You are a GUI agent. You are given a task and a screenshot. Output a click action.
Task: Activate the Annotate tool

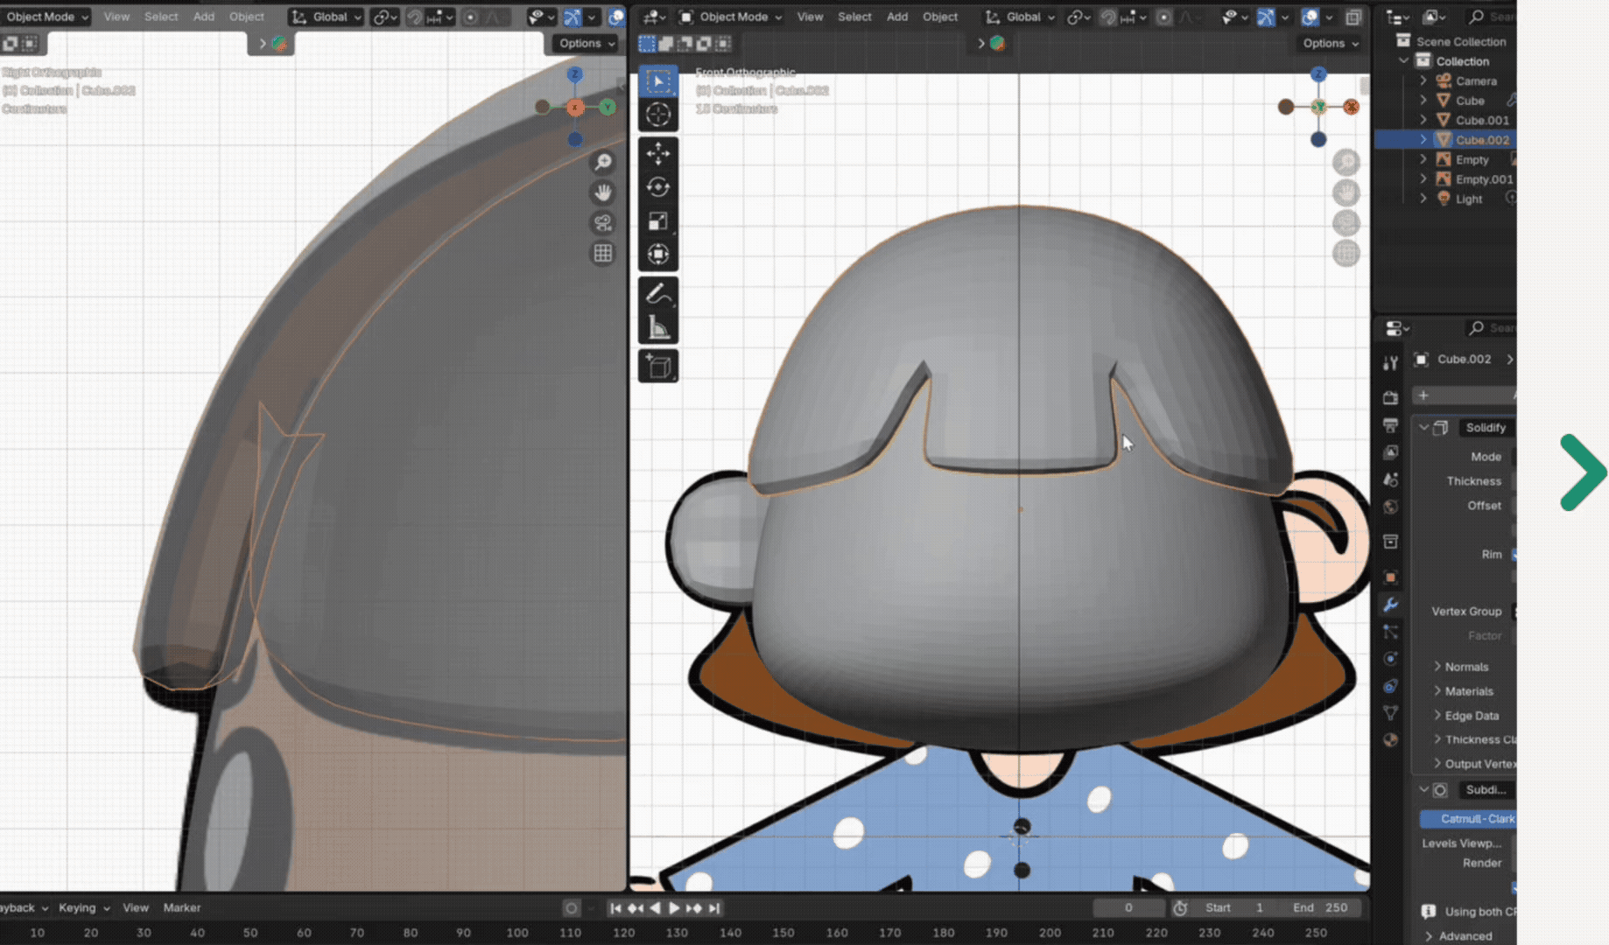(x=658, y=294)
